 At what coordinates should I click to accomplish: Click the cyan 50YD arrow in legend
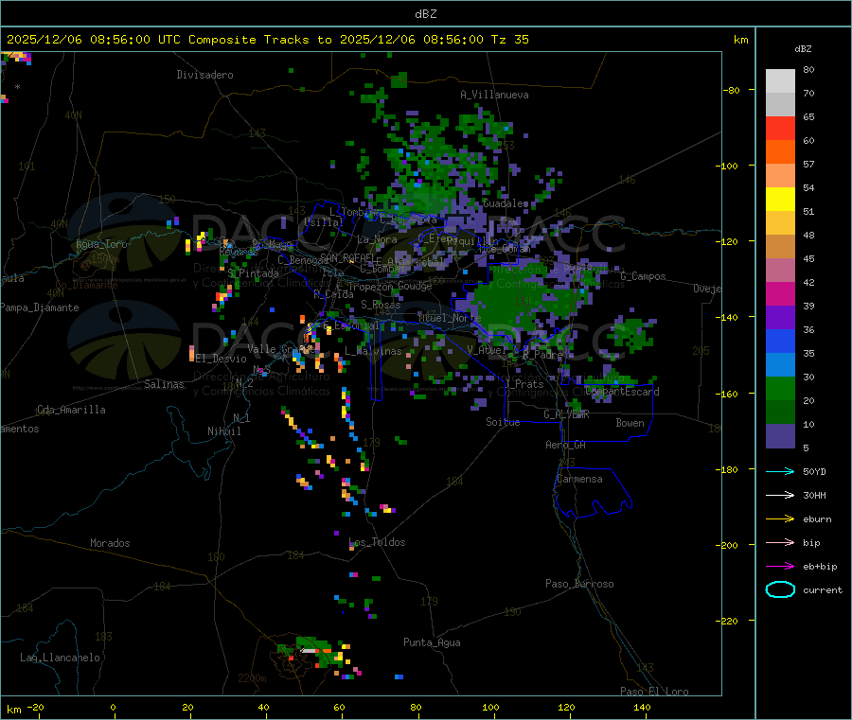click(x=780, y=471)
